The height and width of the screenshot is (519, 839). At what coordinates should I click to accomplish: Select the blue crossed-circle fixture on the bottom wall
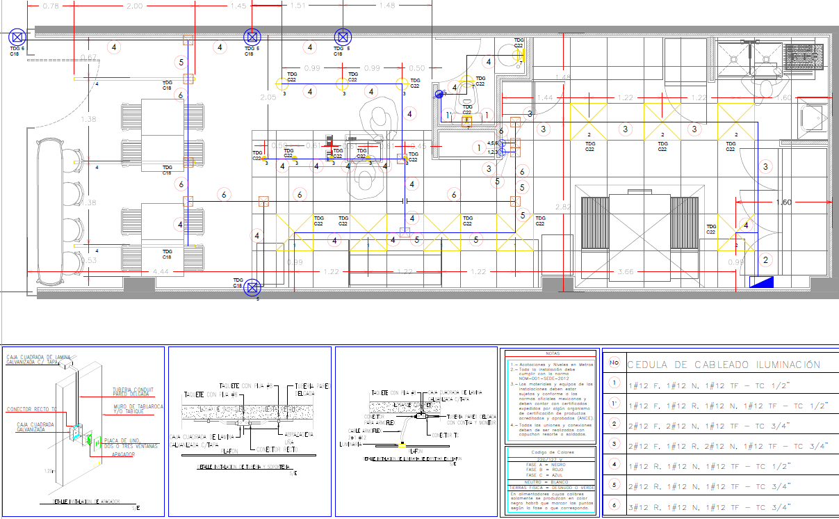(x=254, y=287)
